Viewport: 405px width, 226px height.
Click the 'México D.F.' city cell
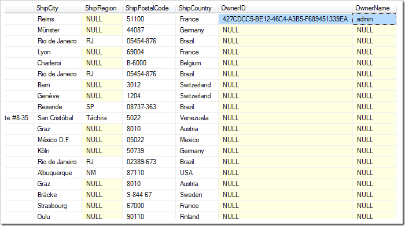coord(57,140)
